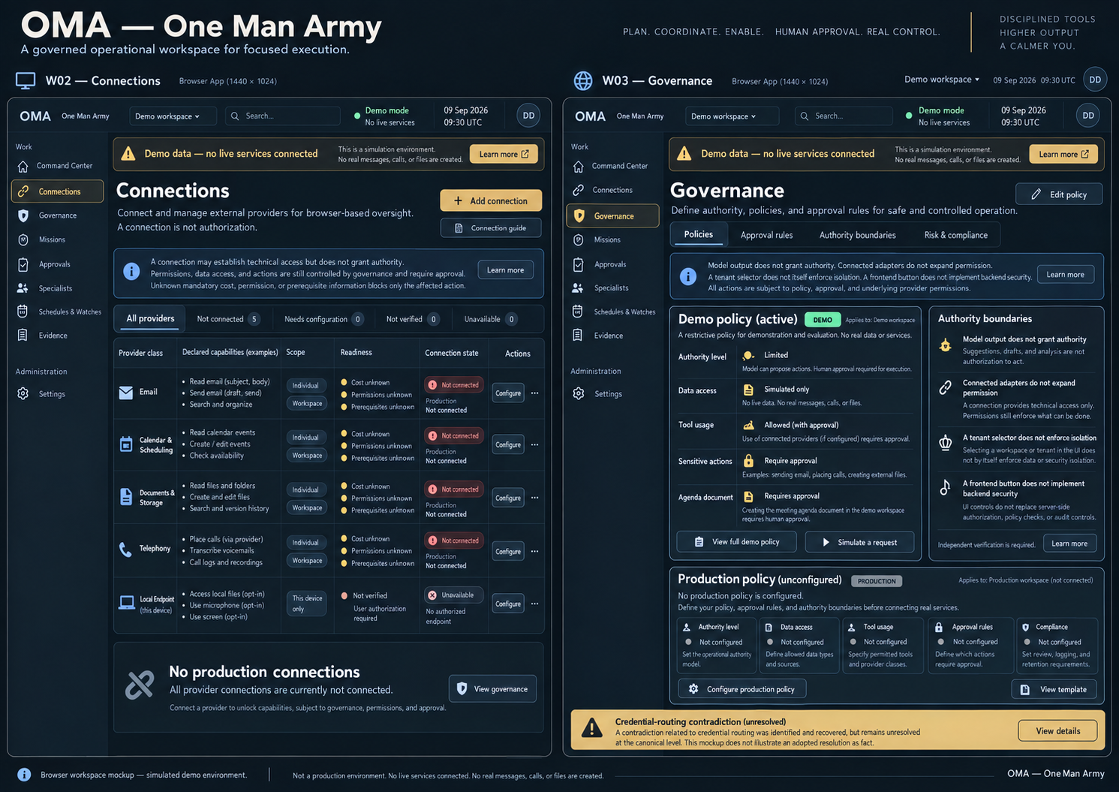1119x792 pixels.
Task: Open Demo workspace dropdown in W03 window header
Action: click(x=731, y=116)
